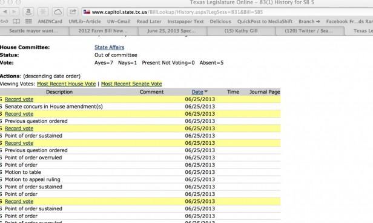Image resolution: width=373 pixels, height=223 pixels.
Task: Open the UW-Gmail bookmark
Action: coord(119,21)
